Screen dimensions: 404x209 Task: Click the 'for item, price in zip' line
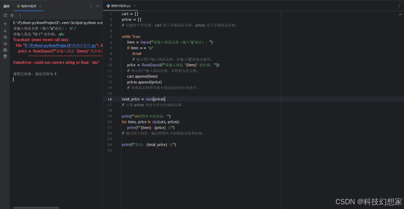tap(151, 122)
